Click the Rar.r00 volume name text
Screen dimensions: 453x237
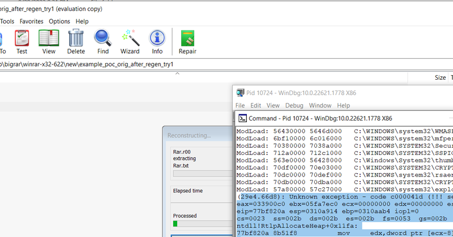coord(182,152)
